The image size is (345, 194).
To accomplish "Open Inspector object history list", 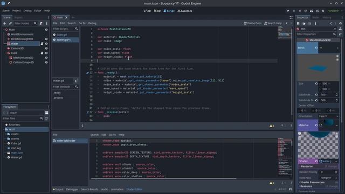I will (x=340, y=23).
